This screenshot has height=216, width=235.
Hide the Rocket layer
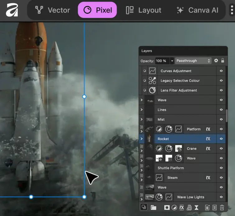221,139
